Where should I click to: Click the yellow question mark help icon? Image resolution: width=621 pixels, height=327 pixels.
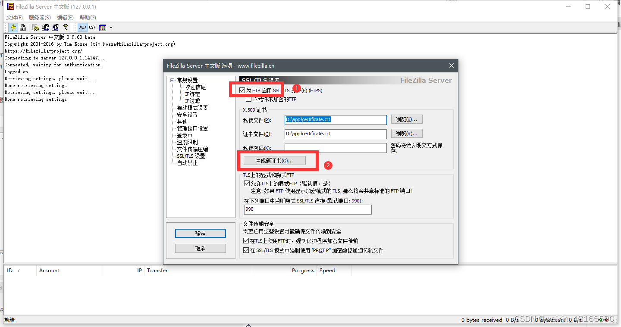pyautogui.click(x=65, y=28)
